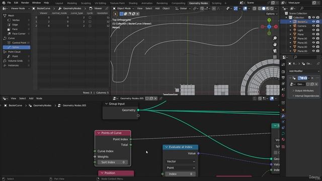
Task: Click the pin icon in node editor header
Action: coord(160,99)
